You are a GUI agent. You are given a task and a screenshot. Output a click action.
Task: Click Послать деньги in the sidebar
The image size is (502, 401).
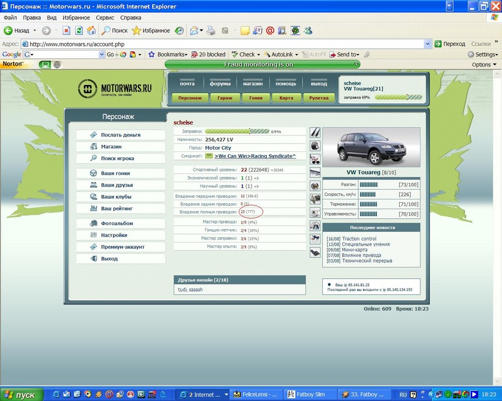(x=121, y=135)
